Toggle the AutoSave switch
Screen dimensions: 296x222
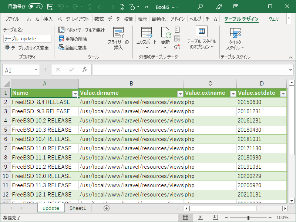(36, 7)
